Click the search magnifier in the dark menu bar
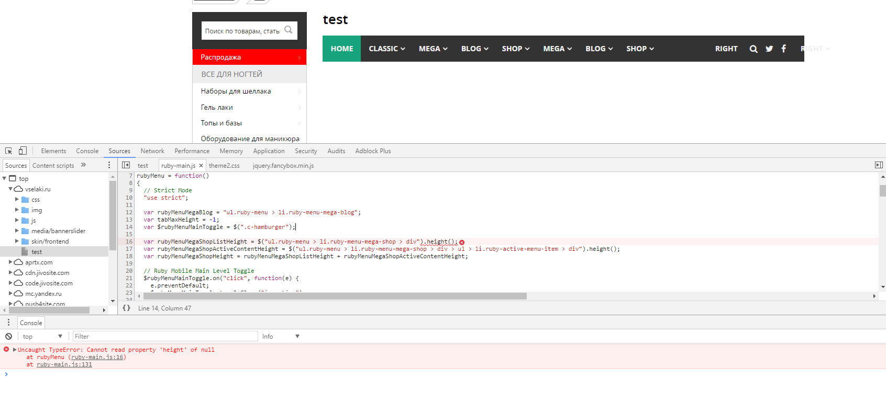The height and width of the screenshot is (415, 886). point(754,49)
